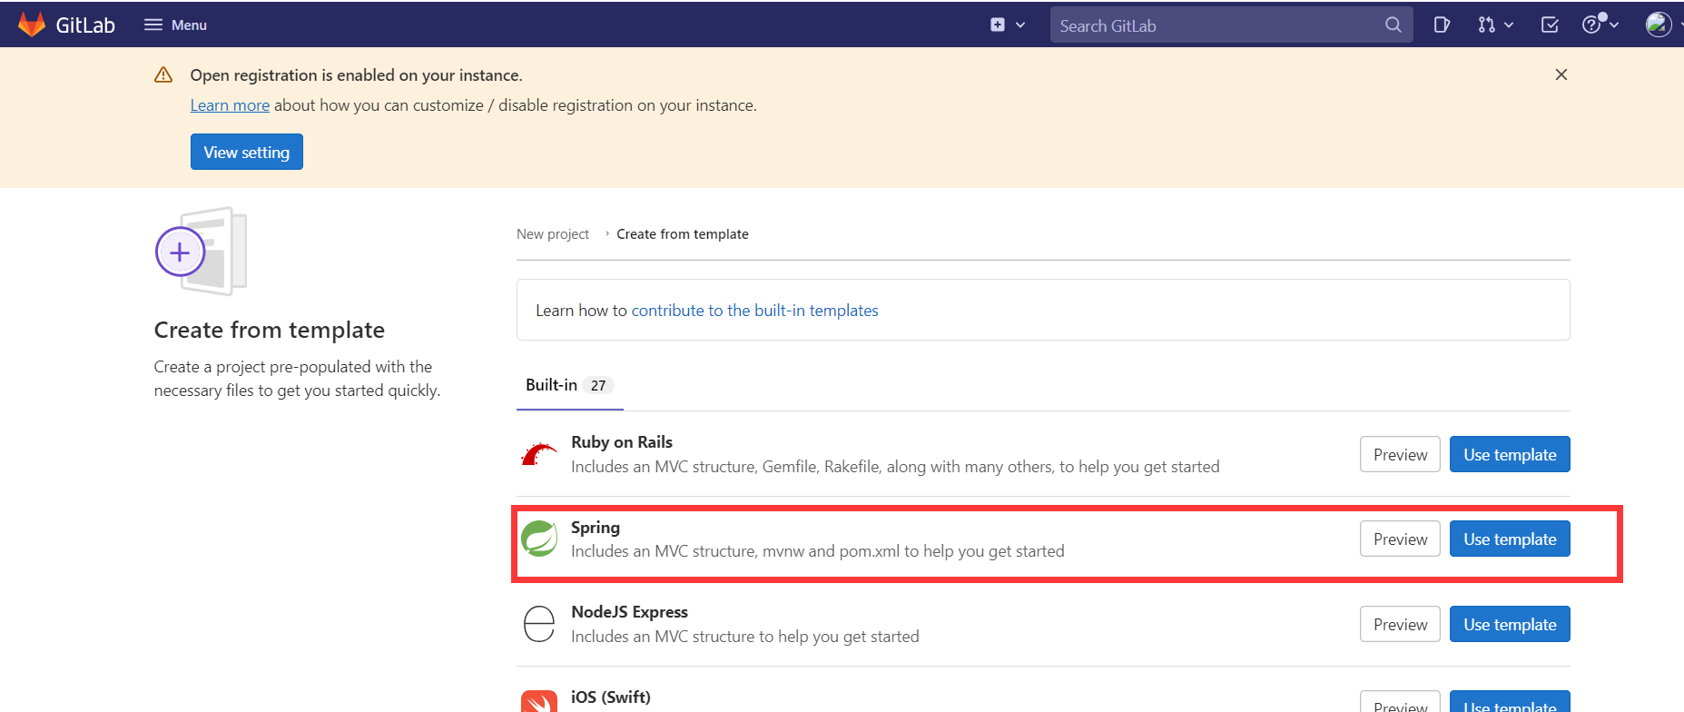Screen dimensions: 1684x712
Task: Click the NodeJS Express description text
Action: point(745,637)
